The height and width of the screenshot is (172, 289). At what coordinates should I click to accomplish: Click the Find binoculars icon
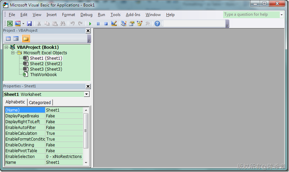pos(63,24)
